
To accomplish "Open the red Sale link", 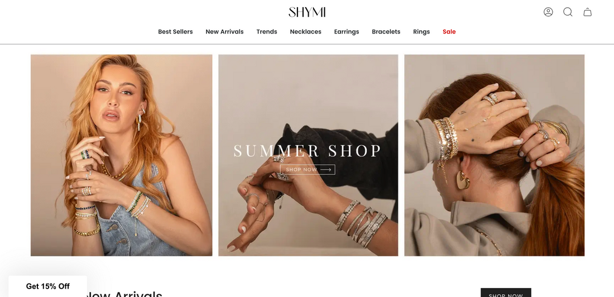I will click(x=449, y=32).
